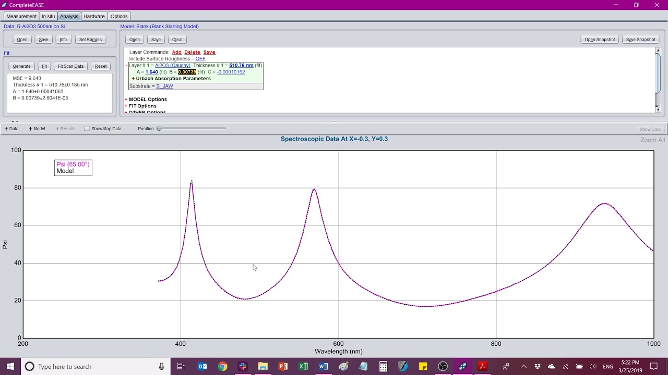Click Zoom All on the graph
This screenshot has width=668, height=375.
[x=652, y=140]
